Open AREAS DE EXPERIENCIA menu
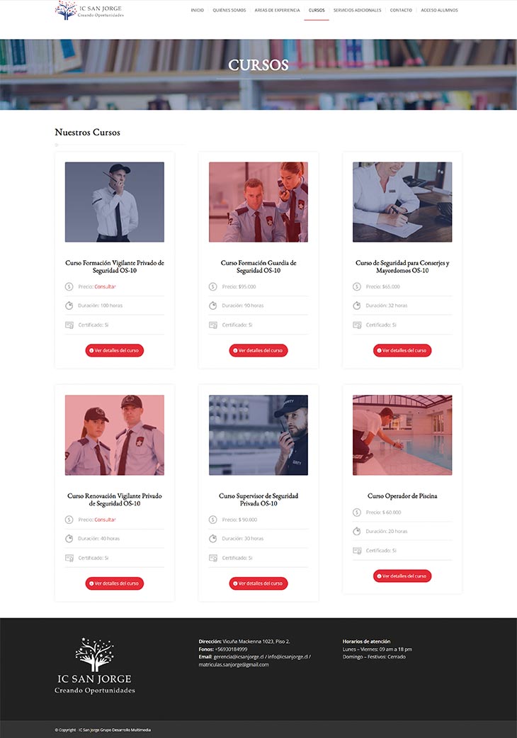The height and width of the screenshot is (738, 517). tap(278, 10)
